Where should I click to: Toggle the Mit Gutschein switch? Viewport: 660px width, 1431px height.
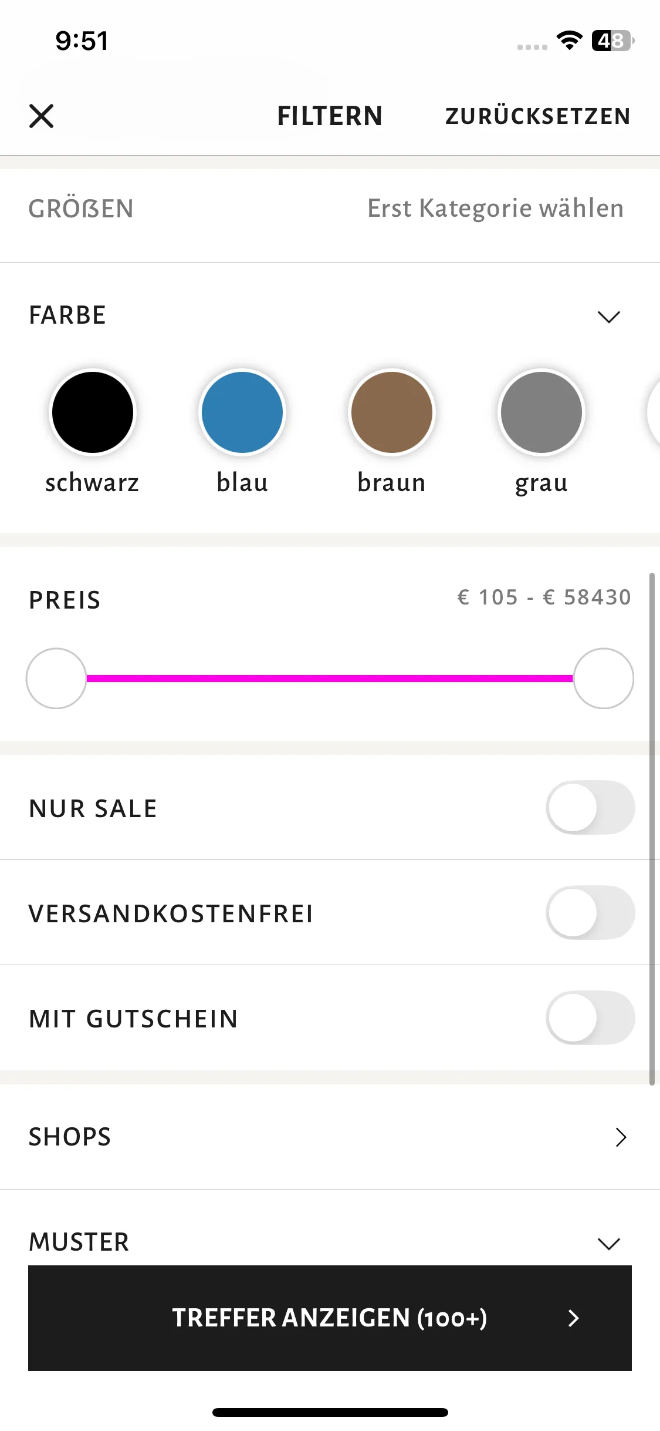[590, 1018]
